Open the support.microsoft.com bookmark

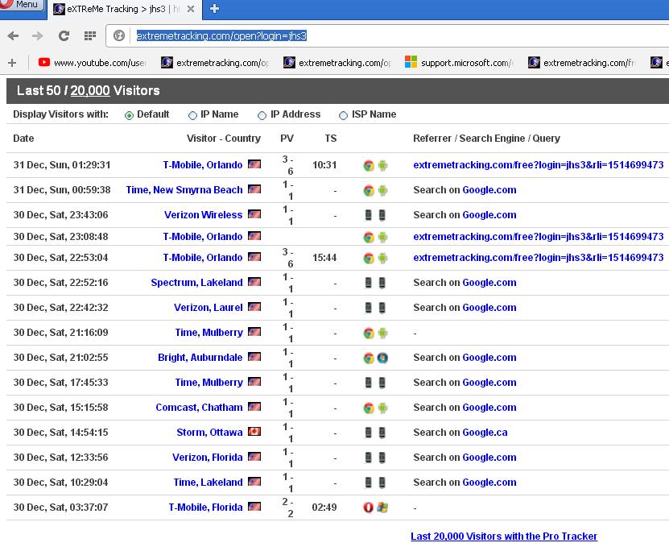[459, 63]
